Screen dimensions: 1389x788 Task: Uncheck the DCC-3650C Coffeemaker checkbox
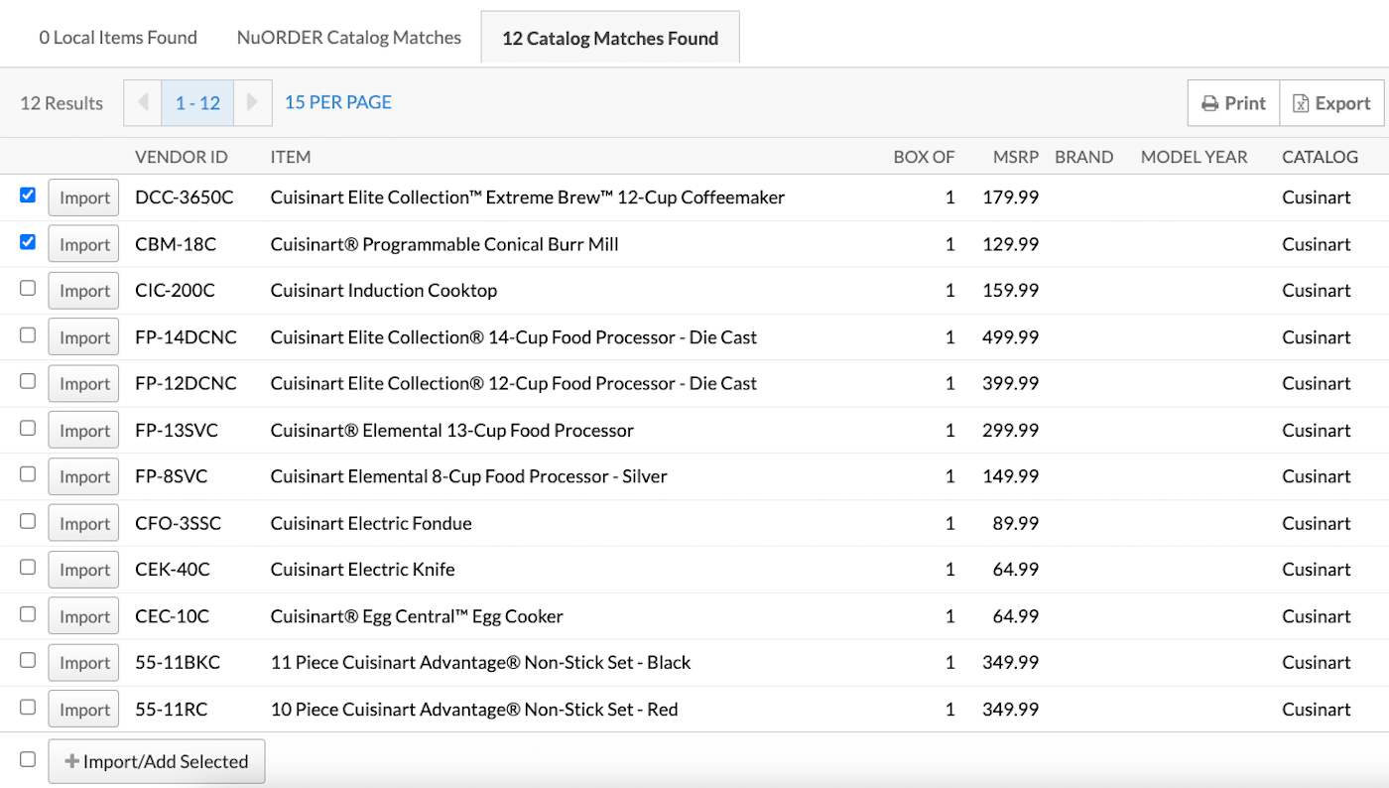coord(27,195)
